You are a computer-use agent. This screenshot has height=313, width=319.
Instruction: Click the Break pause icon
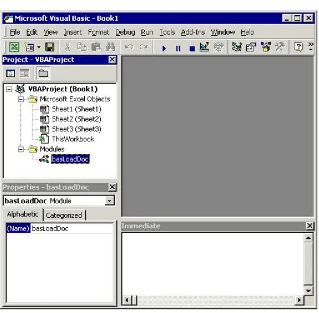coord(178,48)
